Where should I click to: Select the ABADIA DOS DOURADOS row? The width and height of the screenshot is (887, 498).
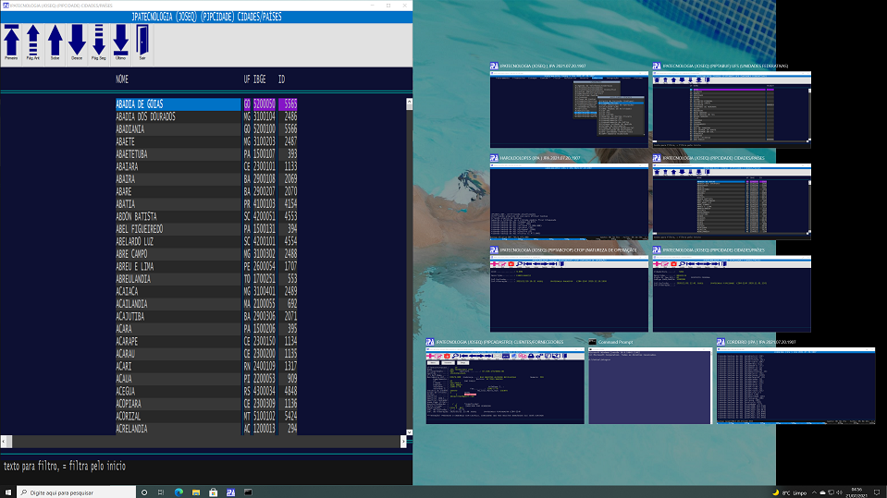pos(206,116)
